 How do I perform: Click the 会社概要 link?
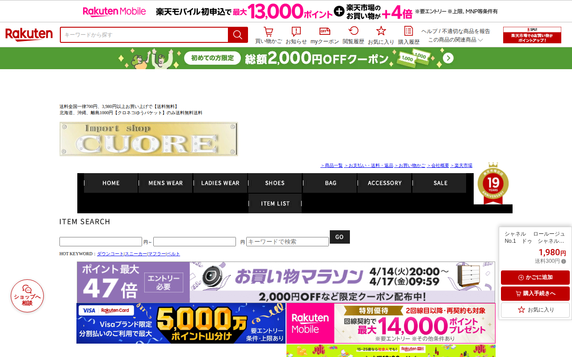point(438,166)
